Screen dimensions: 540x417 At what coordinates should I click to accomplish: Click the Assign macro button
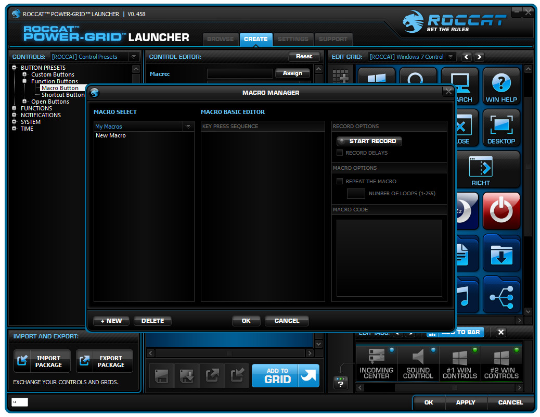click(292, 73)
